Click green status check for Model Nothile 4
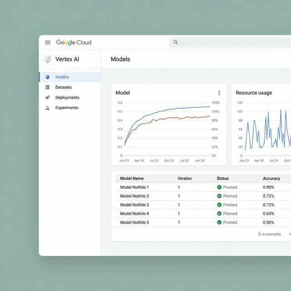This screenshot has height=291, width=291. (x=219, y=214)
